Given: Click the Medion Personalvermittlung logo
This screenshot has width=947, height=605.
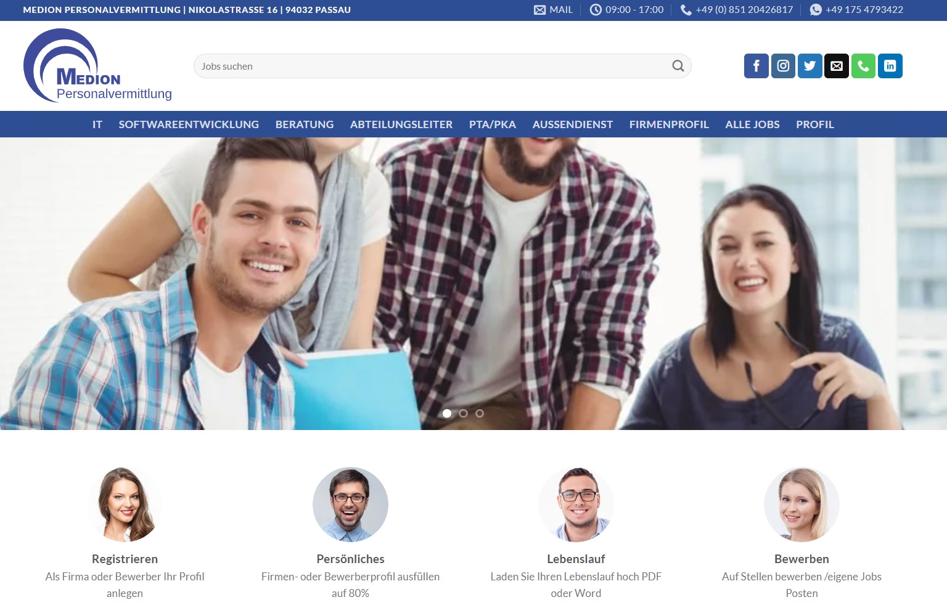Looking at the screenshot, I should [97, 66].
